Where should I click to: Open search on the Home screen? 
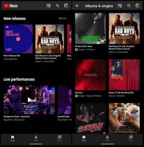[58, 6]
